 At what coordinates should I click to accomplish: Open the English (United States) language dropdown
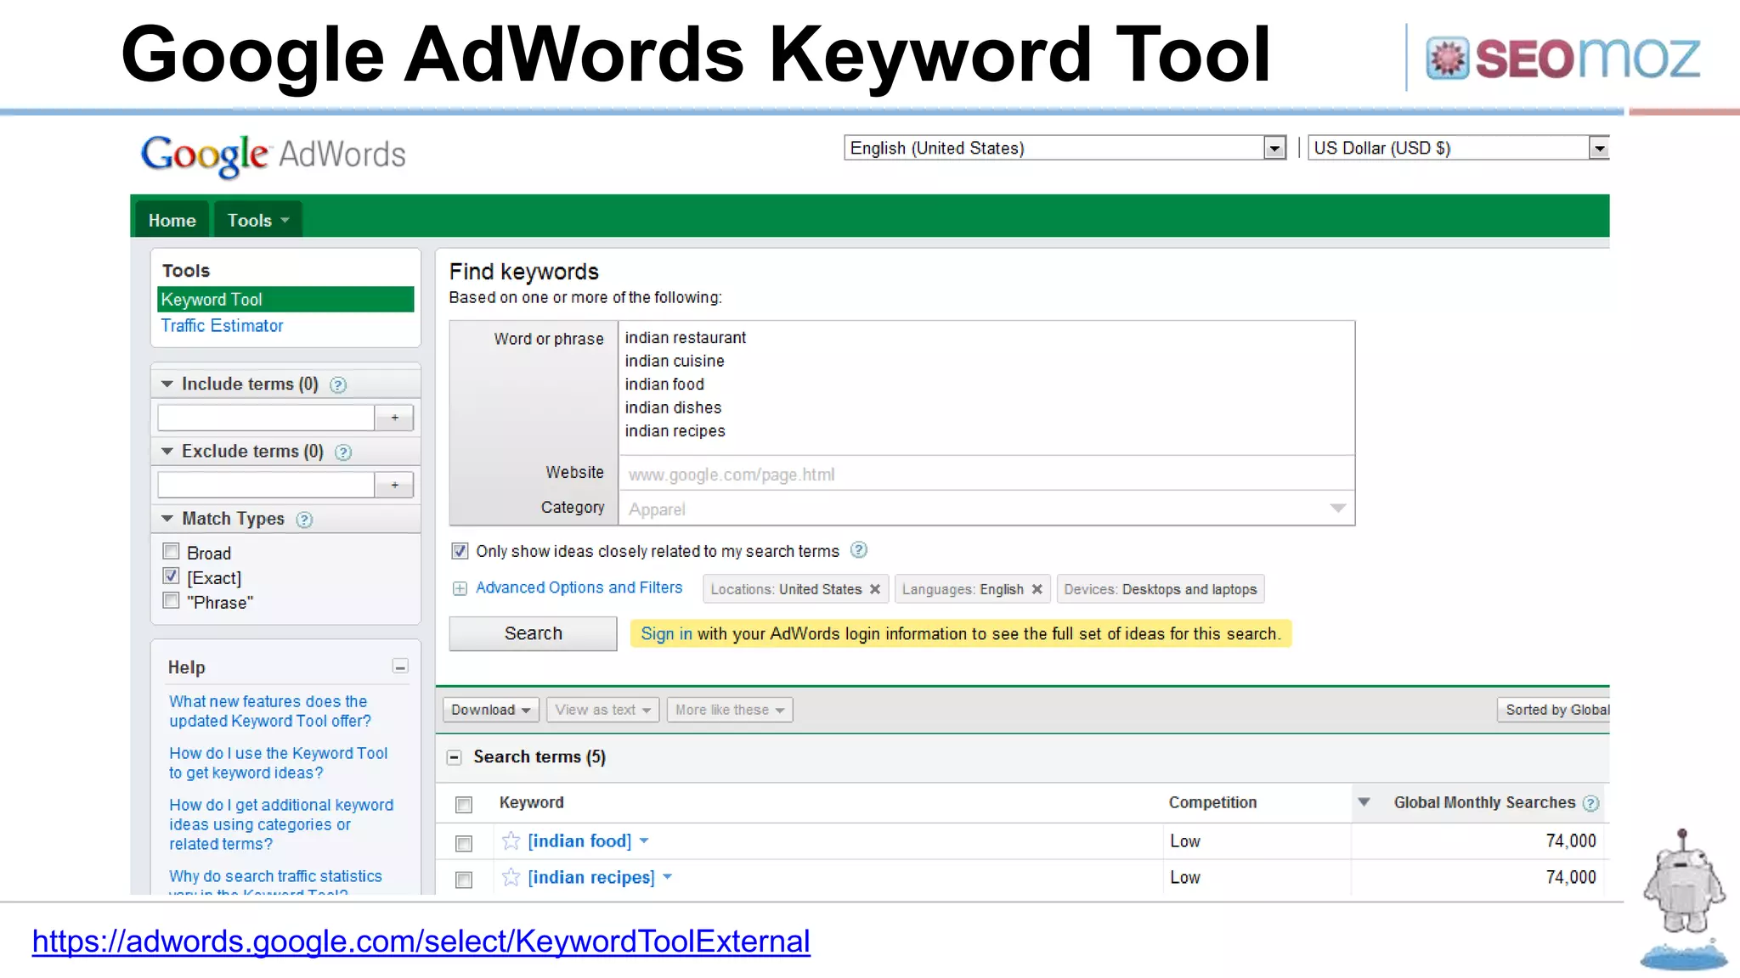point(1065,148)
